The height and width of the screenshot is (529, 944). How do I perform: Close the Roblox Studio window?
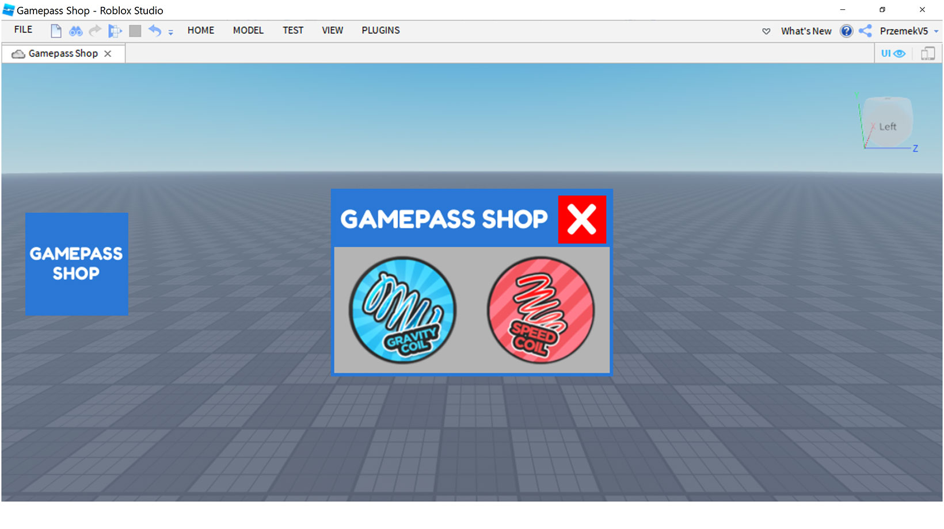coord(922,10)
